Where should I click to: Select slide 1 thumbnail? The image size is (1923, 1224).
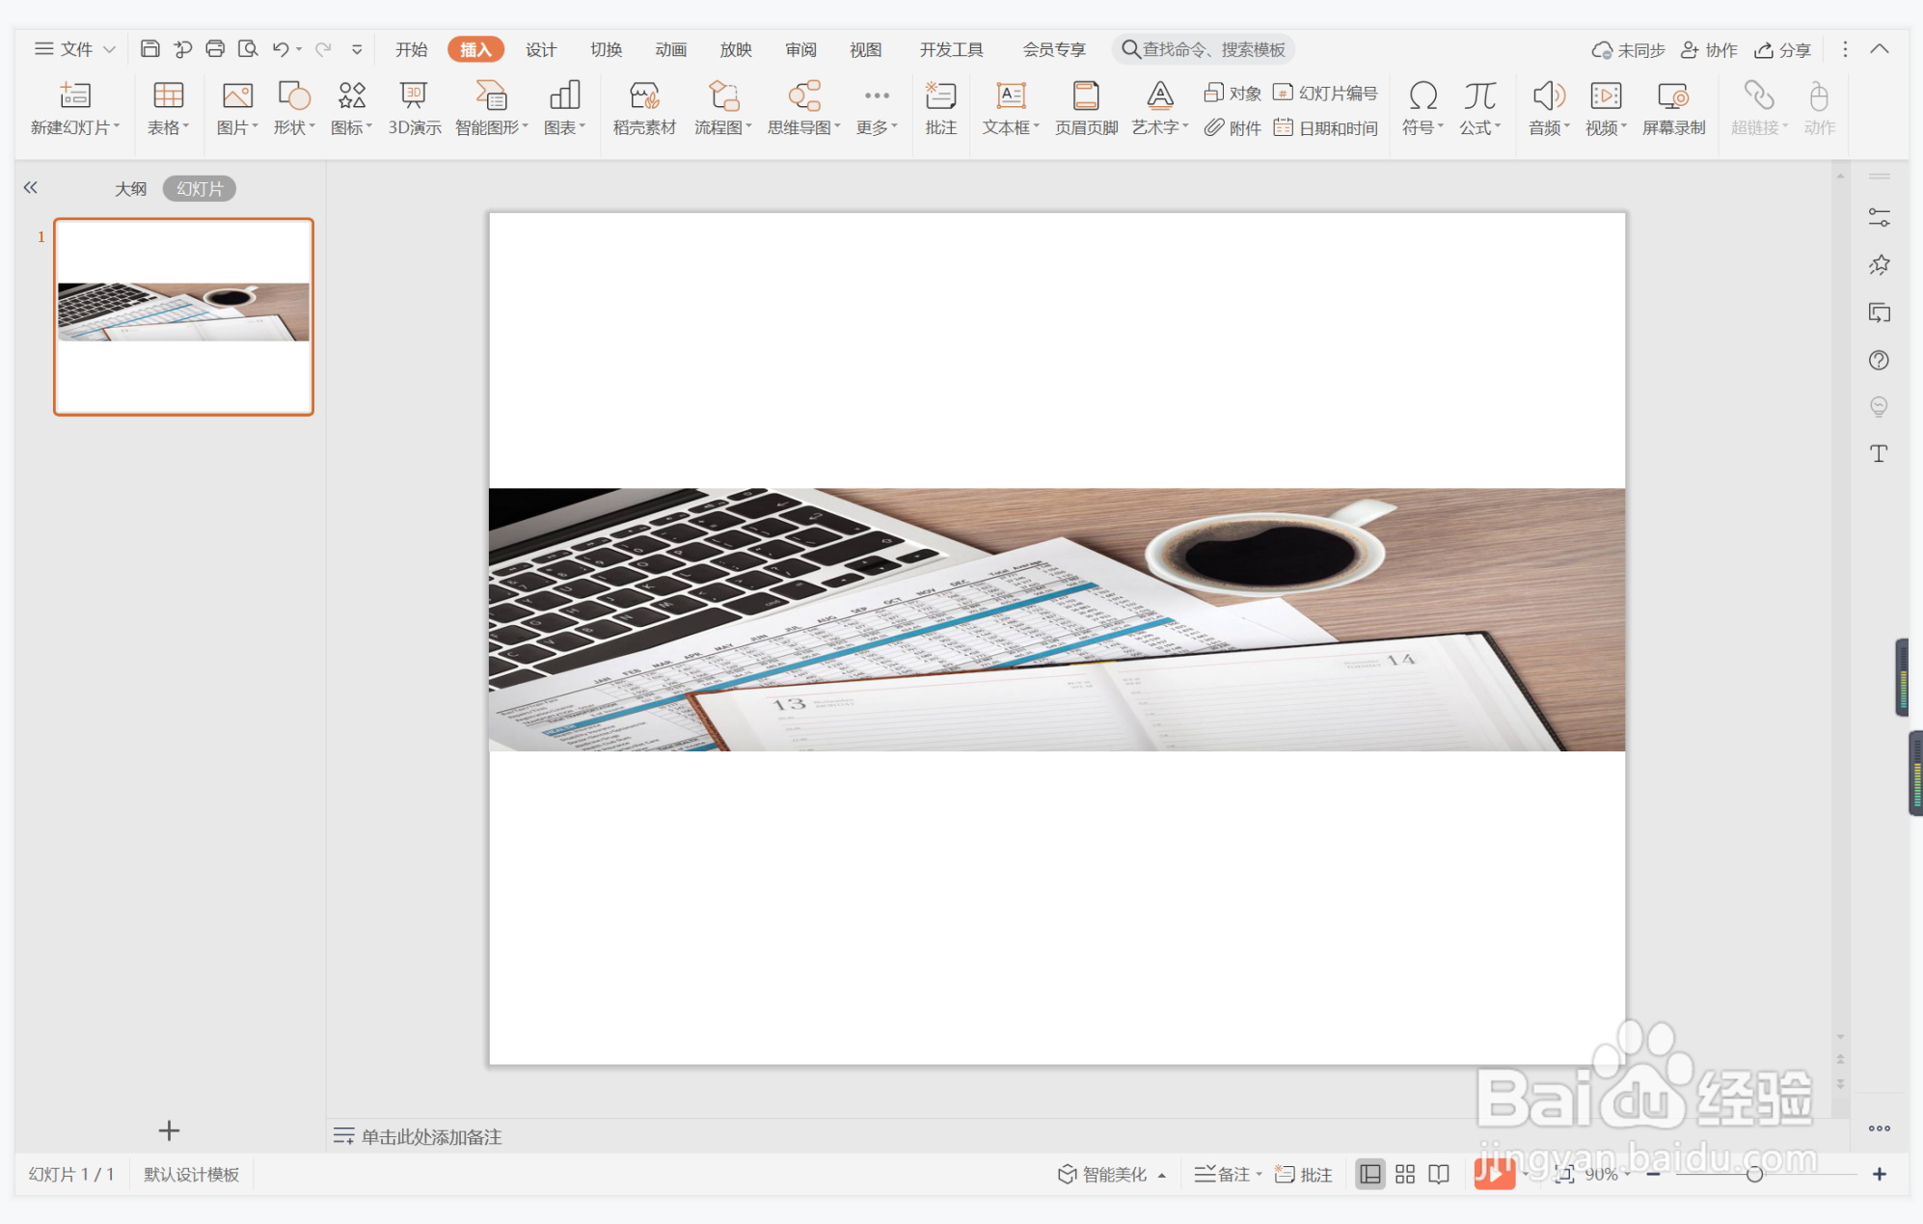pos(183,316)
